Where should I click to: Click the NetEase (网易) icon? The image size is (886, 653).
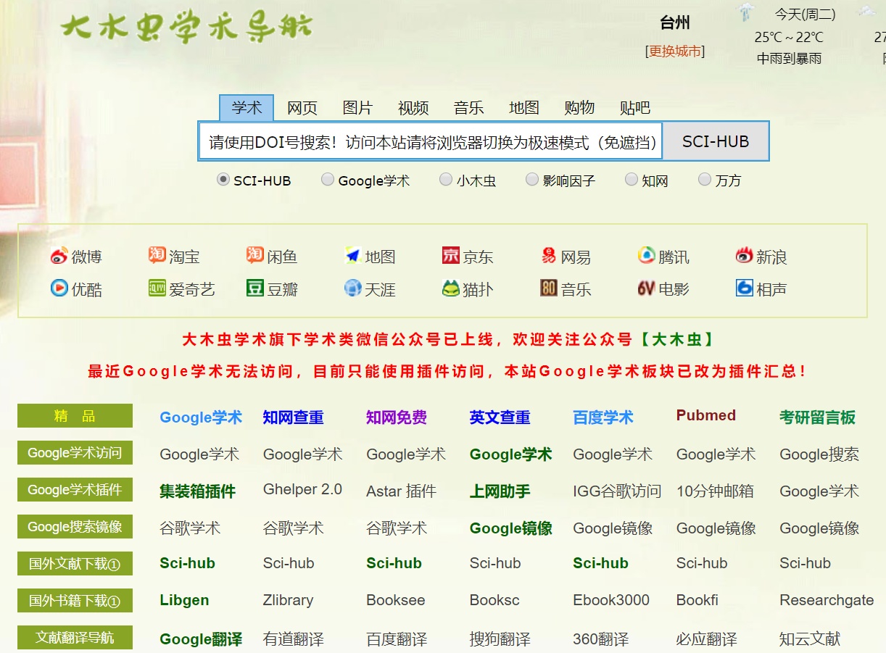[549, 256]
